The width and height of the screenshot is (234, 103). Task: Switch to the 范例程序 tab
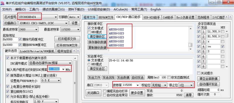(203, 17)
